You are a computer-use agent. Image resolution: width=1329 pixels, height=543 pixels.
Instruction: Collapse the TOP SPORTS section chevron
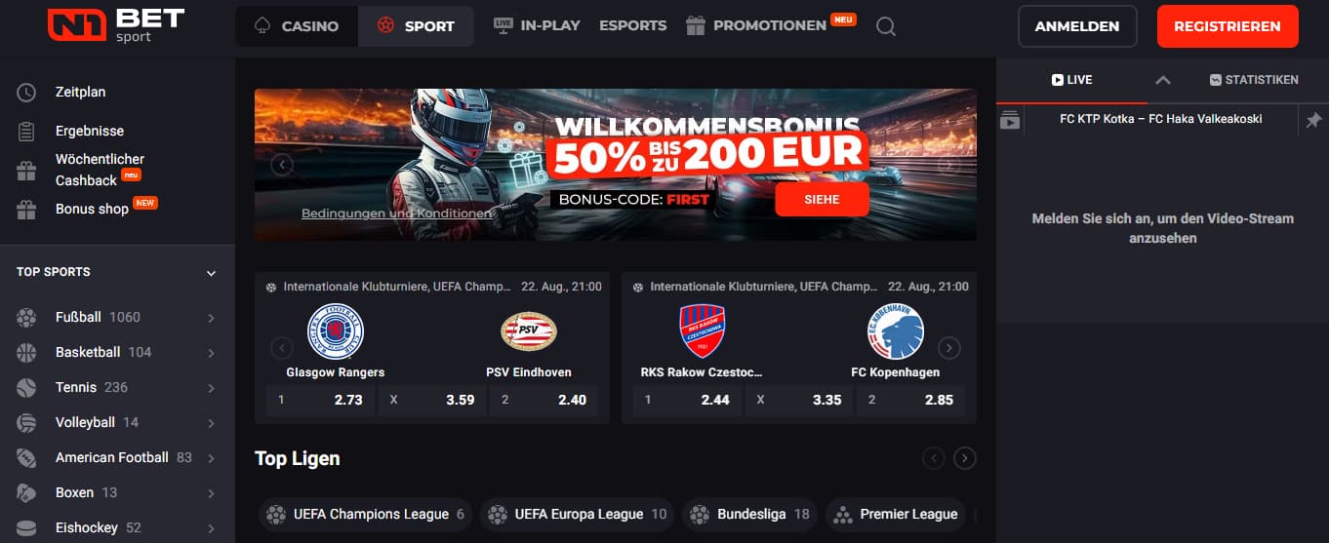point(211,273)
